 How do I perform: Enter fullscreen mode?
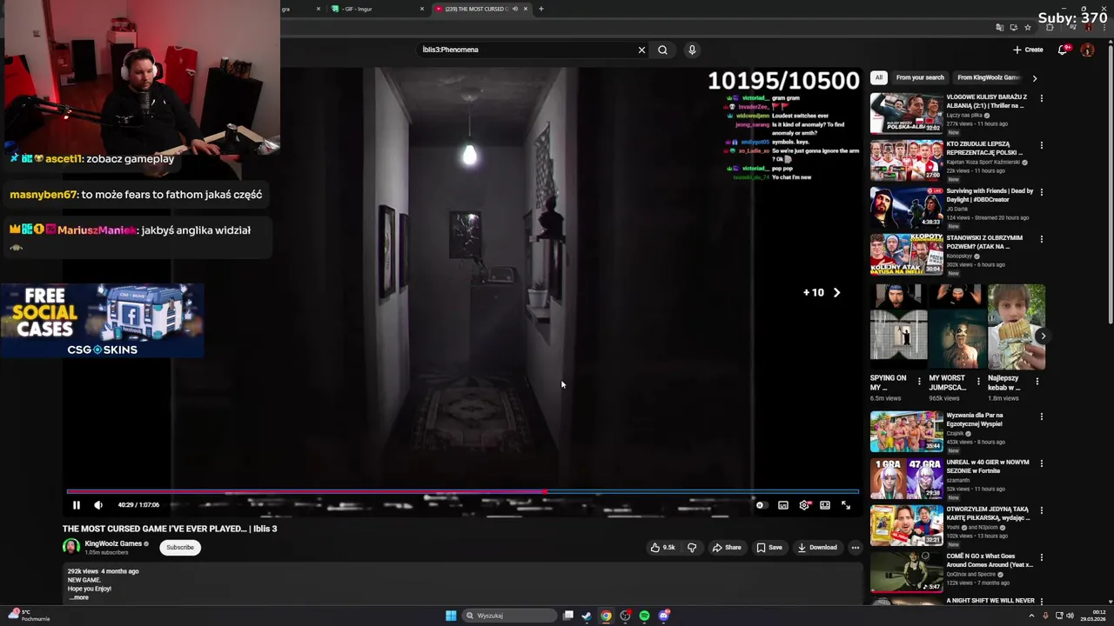846,505
